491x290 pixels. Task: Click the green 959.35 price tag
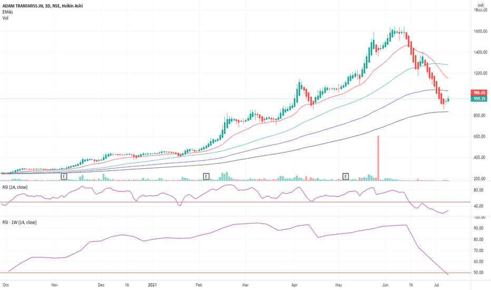click(x=479, y=99)
